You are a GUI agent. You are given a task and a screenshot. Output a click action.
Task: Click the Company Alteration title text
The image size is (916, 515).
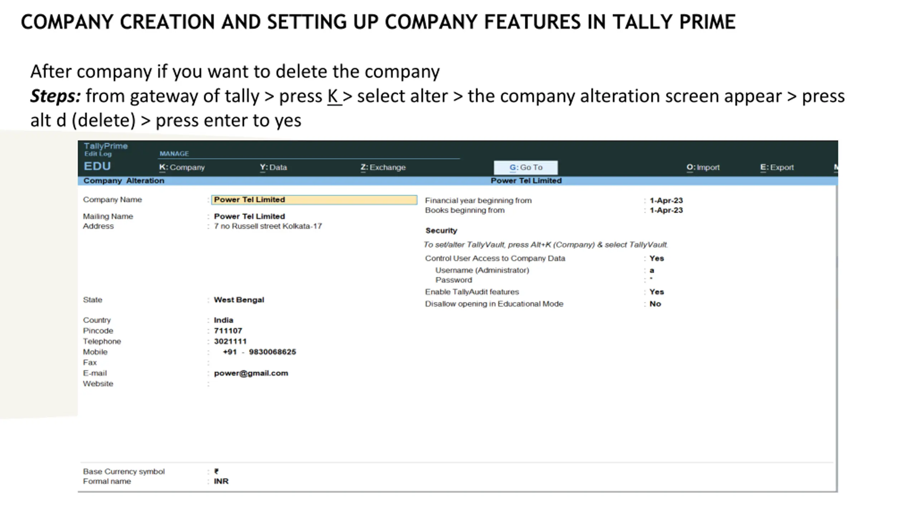pos(124,181)
